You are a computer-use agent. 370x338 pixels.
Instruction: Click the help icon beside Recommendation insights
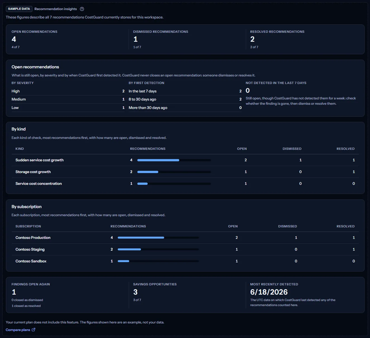[82, 9]
